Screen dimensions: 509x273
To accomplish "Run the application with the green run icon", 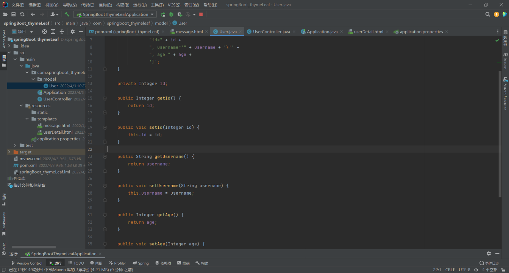I will pyautogui.click(x=163, y=14).
